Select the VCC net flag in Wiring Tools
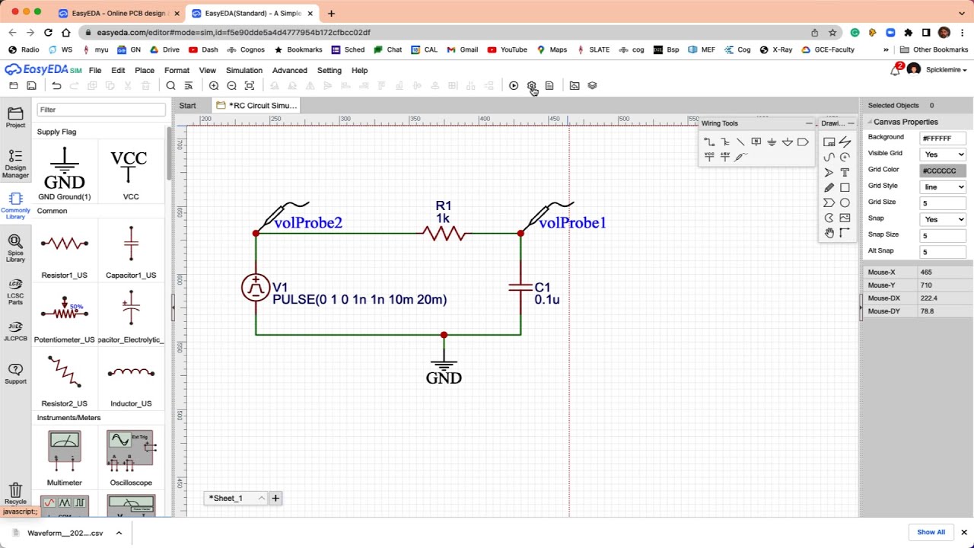 tap(709, 156)
